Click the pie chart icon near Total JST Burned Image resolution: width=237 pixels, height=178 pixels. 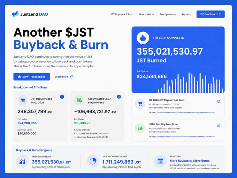pos(93,161)
